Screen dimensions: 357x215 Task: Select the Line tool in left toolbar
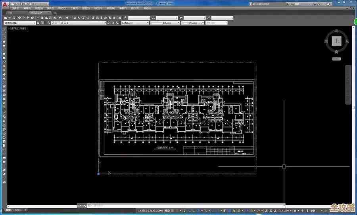(4, 33)
